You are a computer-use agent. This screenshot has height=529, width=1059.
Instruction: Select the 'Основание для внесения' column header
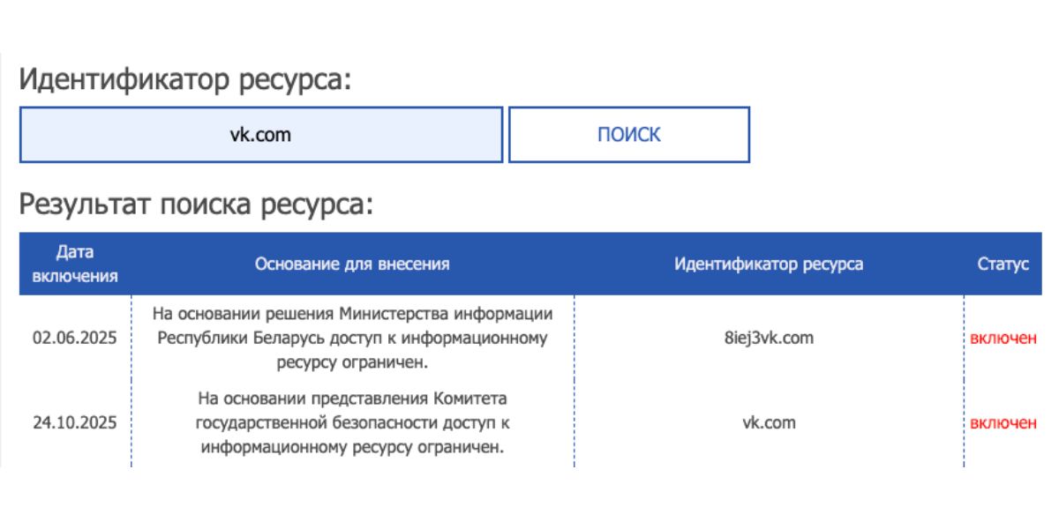tap(351, 263)
